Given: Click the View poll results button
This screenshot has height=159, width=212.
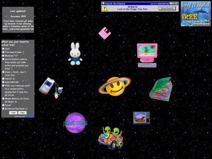Looking at the screenshot, I should coord(22,113).
